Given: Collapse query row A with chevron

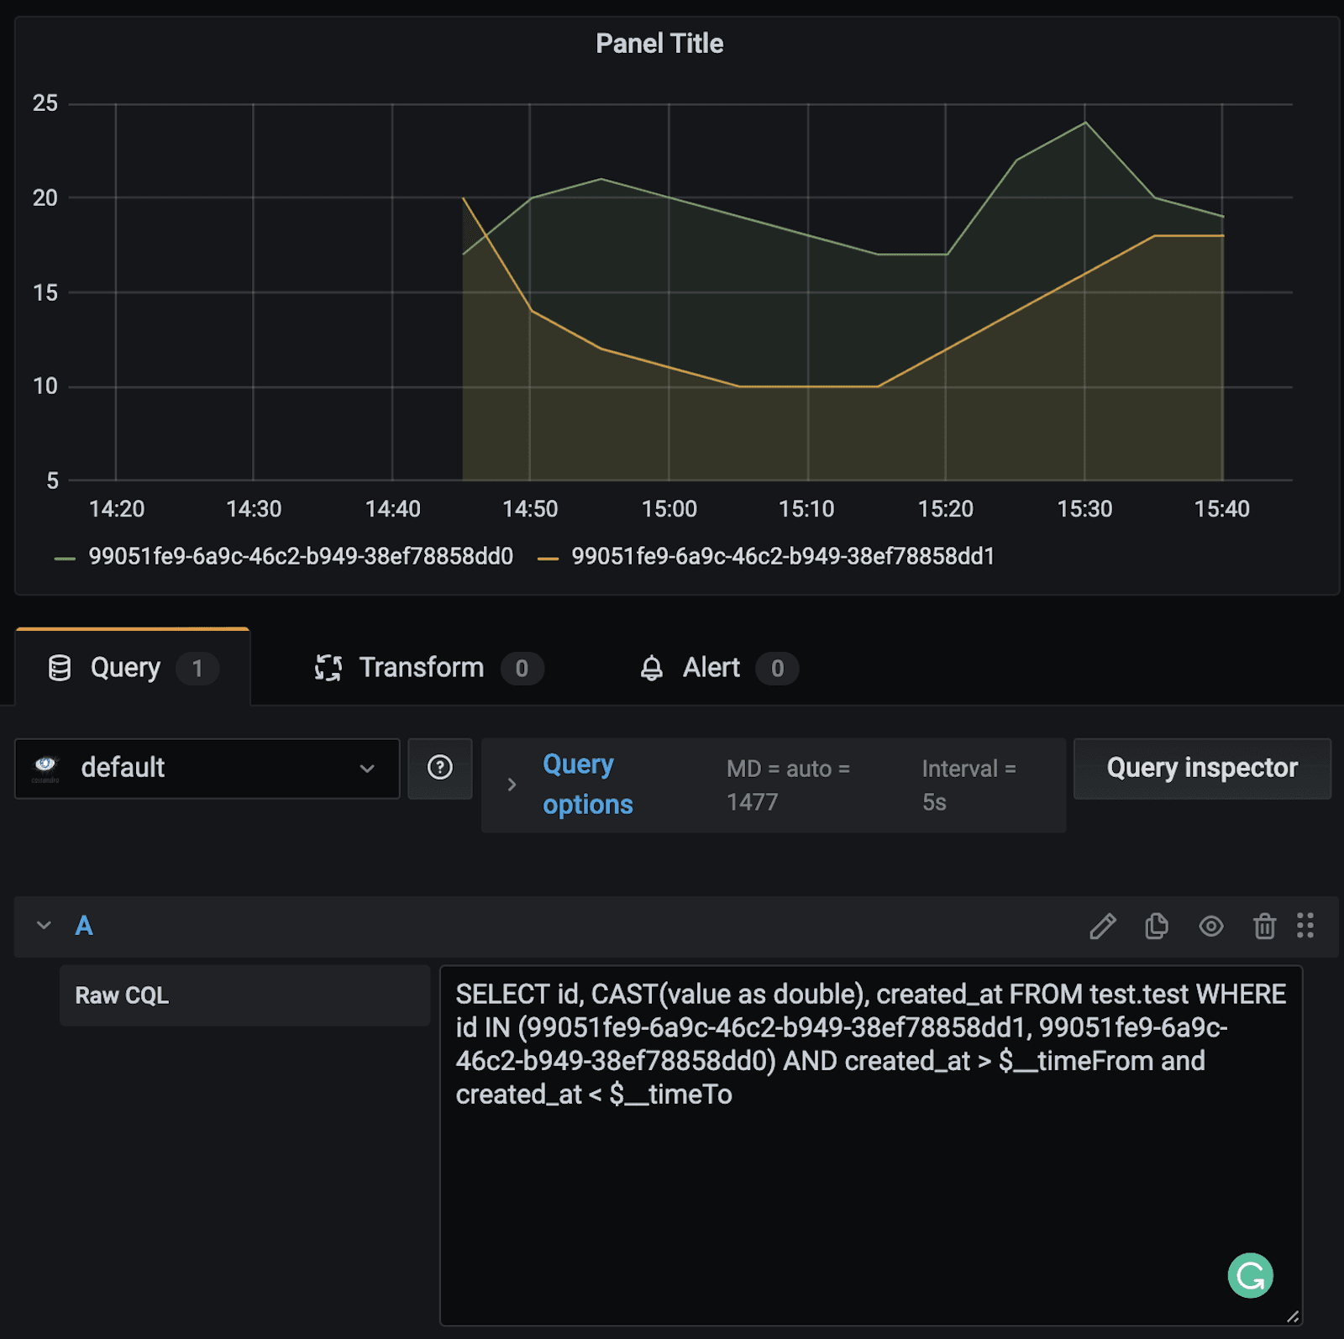Looking at the screenshot, I should (x=44, y=926).
